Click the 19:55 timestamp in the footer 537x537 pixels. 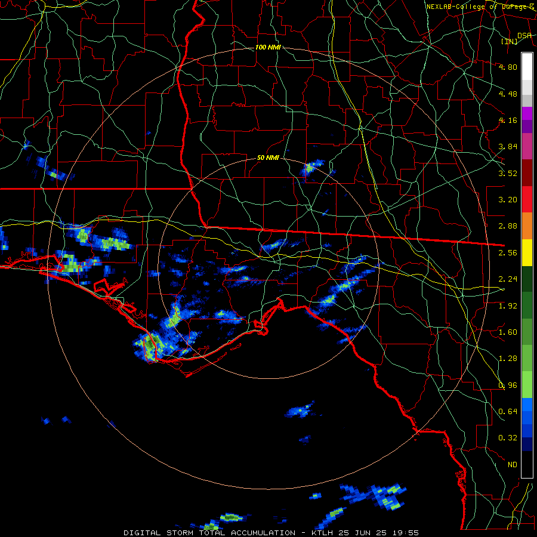[x=406, y=533]
